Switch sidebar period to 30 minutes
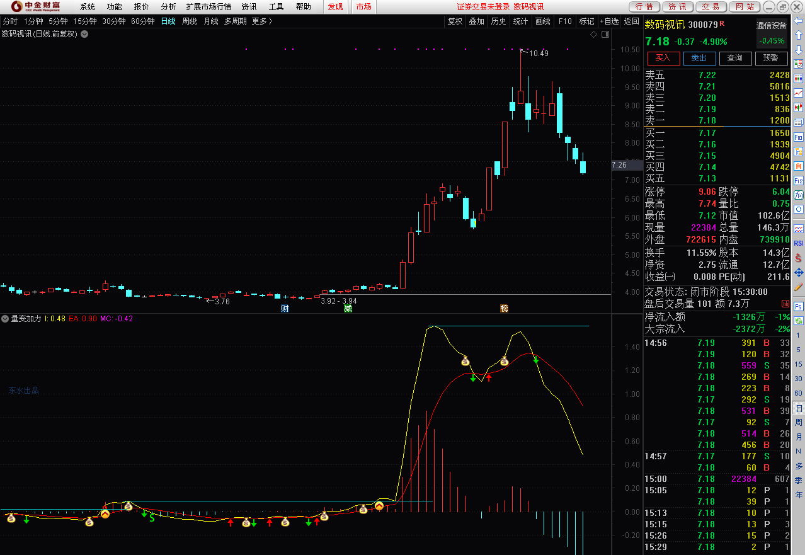This screenshot has width=805, height=555. [x=798, y=379]
